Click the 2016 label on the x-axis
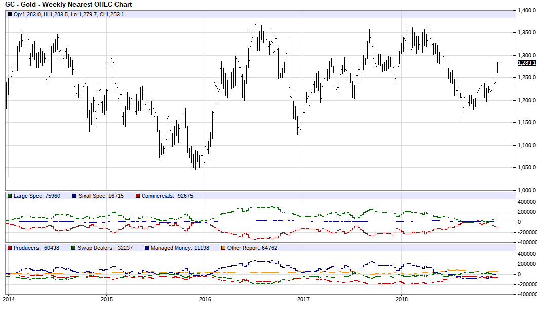The width and height of the screenshot is (537, 315). (205, 300)
